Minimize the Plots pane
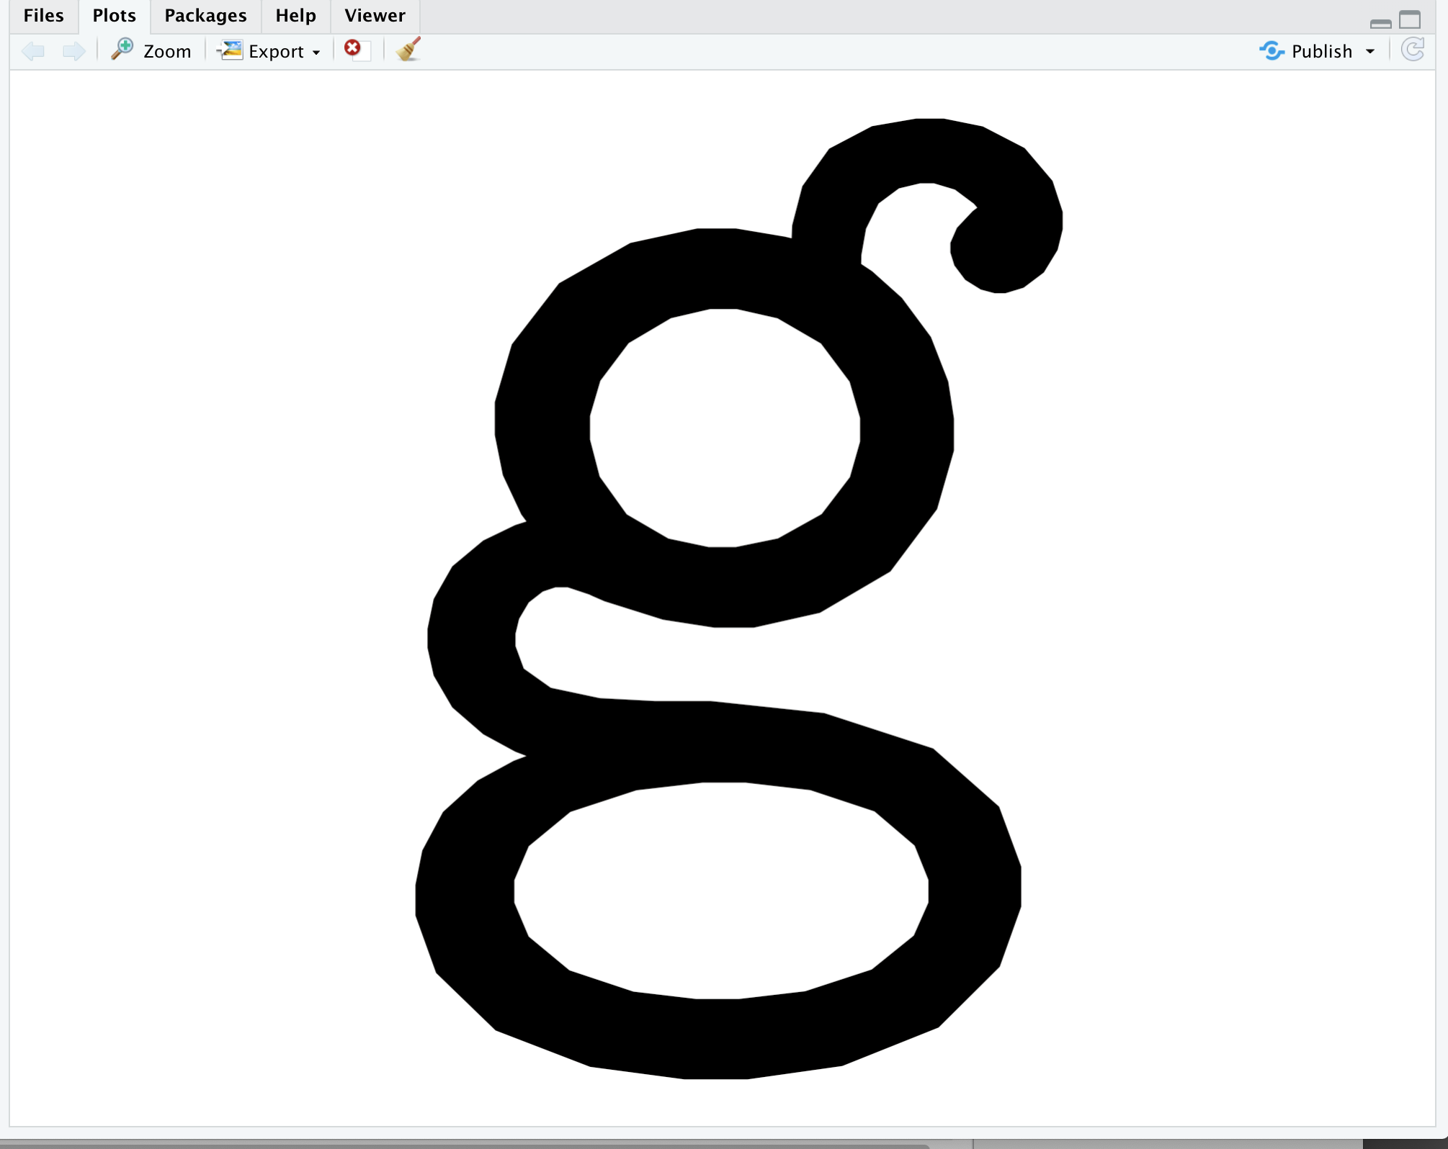 click(x=1380, y=24)
